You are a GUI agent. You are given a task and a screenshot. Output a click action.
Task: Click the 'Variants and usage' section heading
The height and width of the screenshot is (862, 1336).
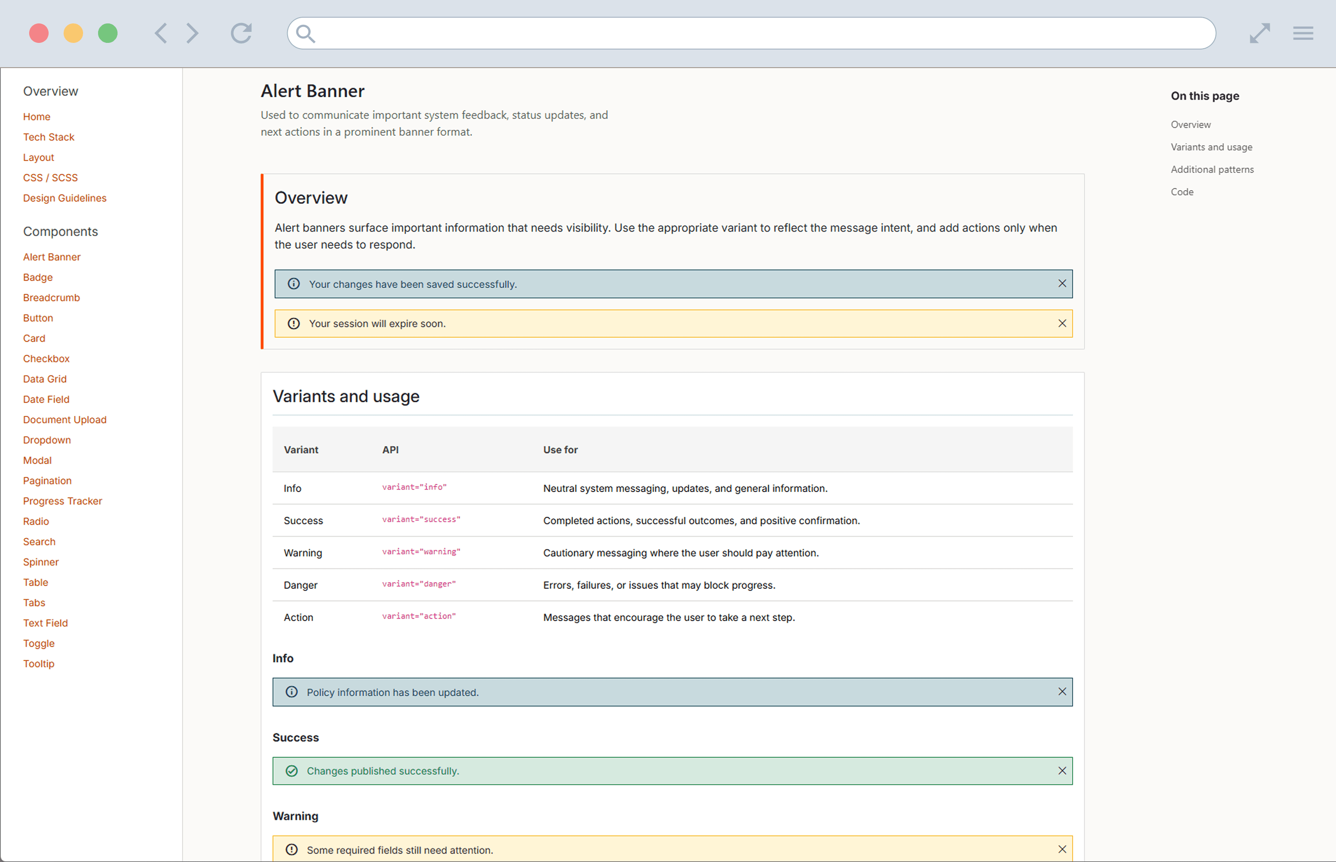coord(346,396)
